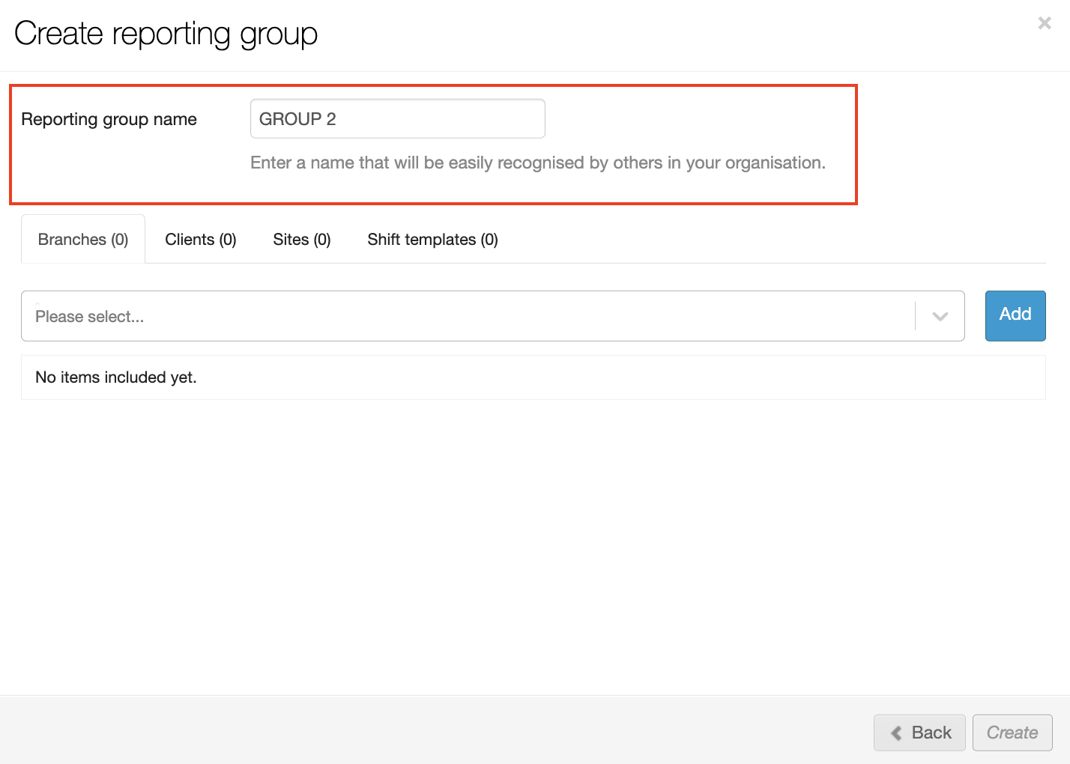1070x764 pixels.
Task: Click the dropdown's down-chevron arrow icon
Action: click(x=940, y=317)
